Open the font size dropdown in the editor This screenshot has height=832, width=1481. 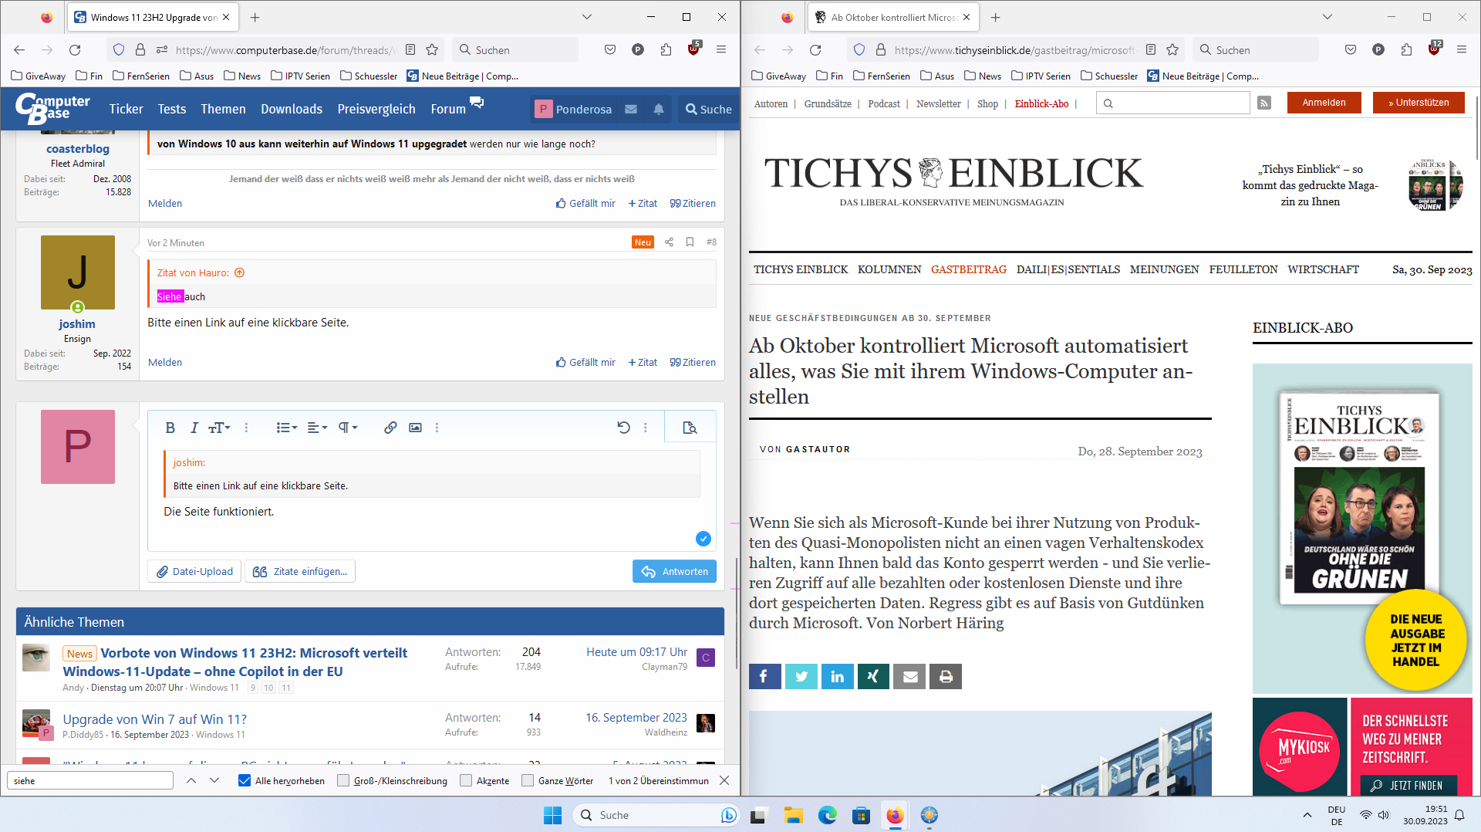[x=220, y=428]
